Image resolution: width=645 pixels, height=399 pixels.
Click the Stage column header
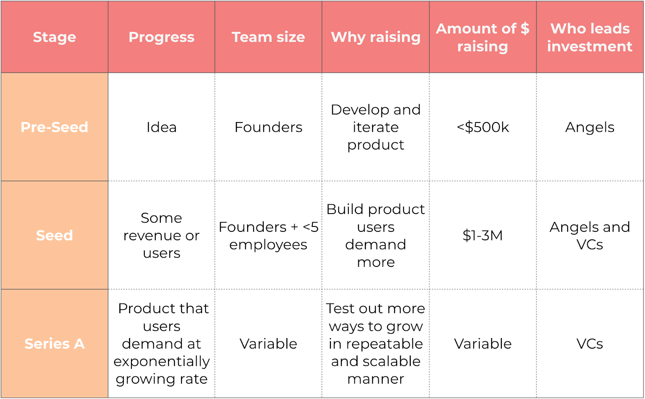coord(54,37)
